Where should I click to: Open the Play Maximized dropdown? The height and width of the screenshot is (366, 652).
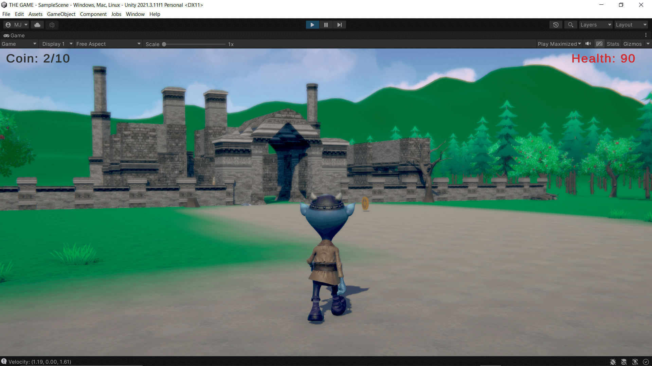click(559, 44)
